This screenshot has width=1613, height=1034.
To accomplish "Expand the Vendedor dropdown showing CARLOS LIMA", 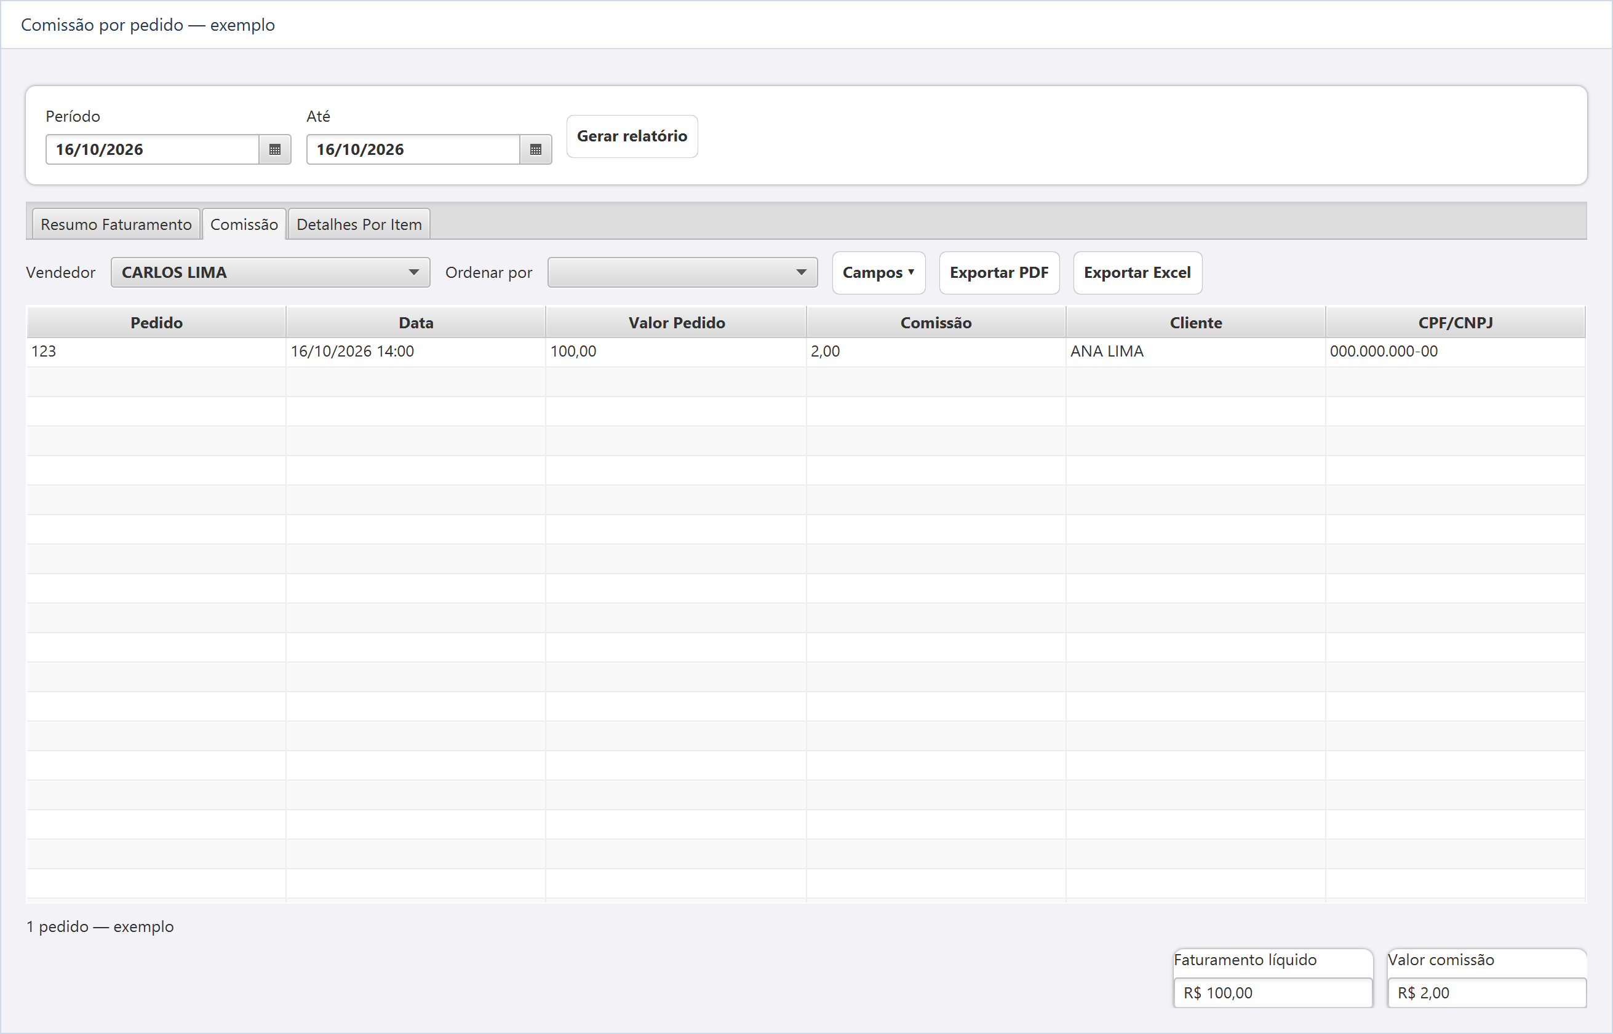I will tap(270, 272).
